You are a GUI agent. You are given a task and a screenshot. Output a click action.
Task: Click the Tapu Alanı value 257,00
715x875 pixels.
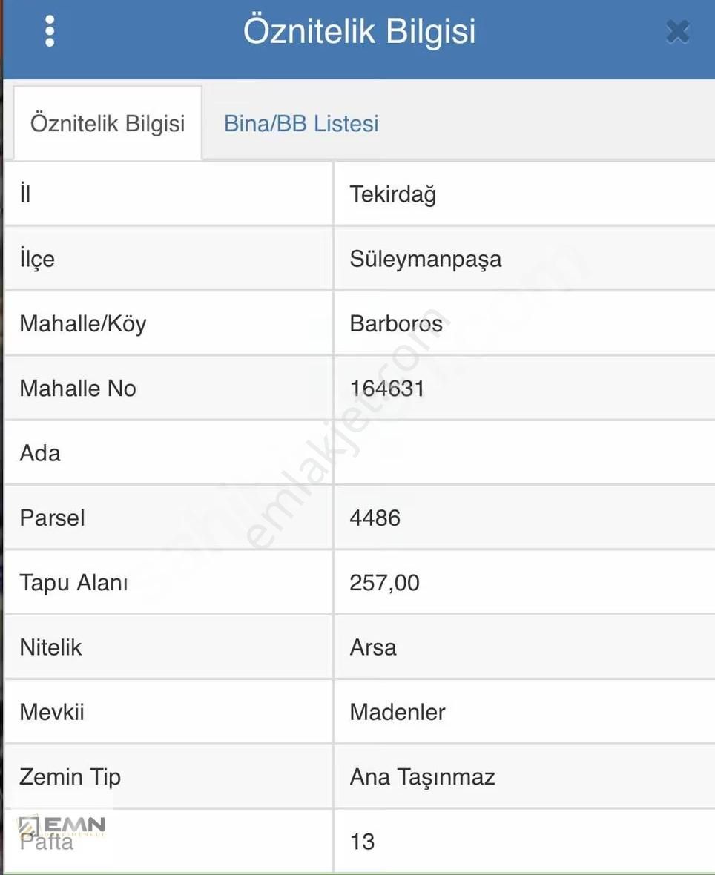[x=384, y=582]
